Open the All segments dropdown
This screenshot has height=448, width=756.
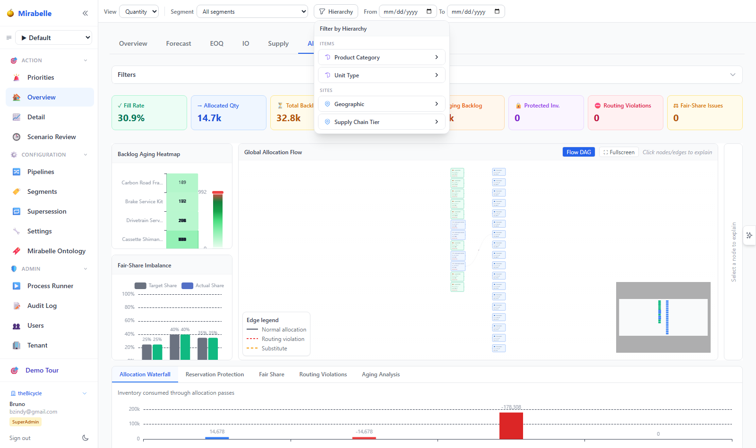[253, 11]
